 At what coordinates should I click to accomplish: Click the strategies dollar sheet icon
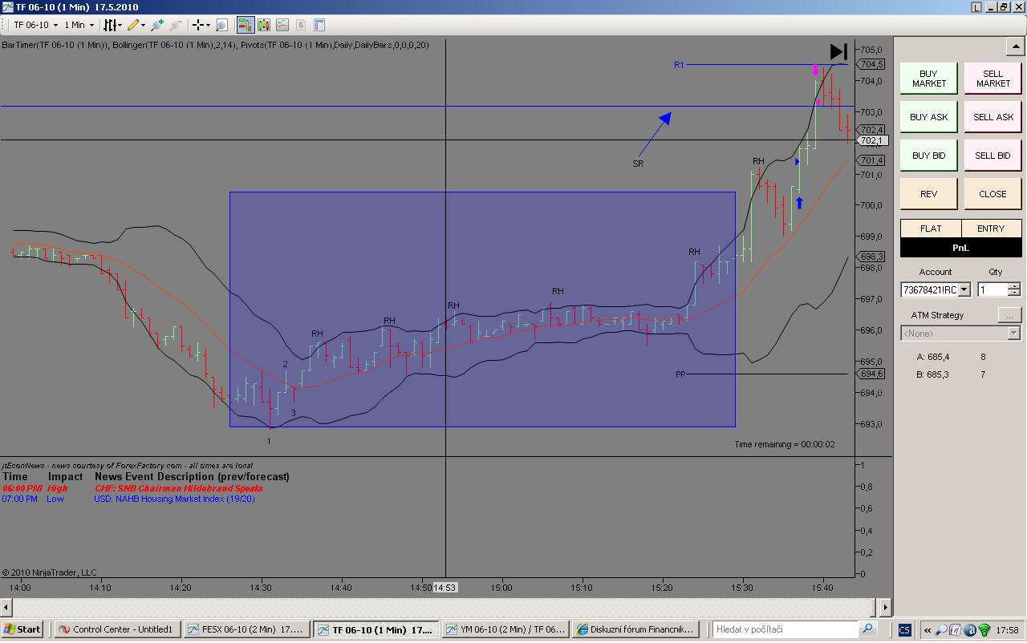click(x=301, y=25)
